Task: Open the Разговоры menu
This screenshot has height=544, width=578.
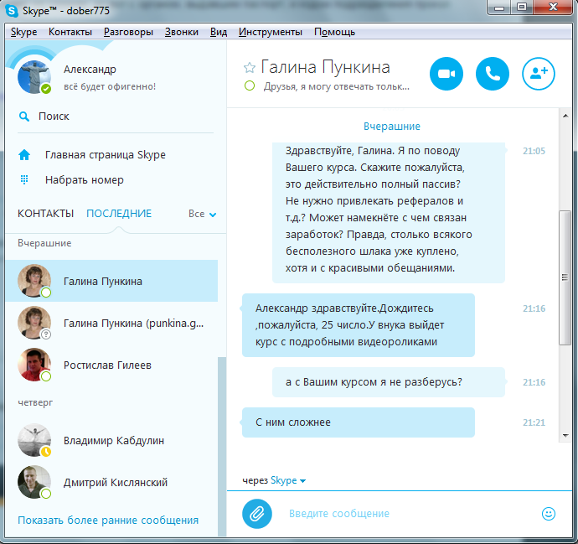Action: (128, 32)
